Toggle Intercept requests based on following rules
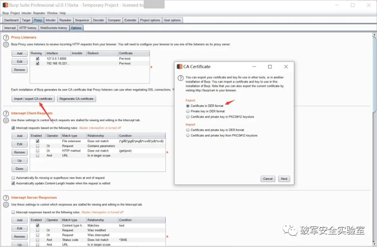 pos(13,128)
